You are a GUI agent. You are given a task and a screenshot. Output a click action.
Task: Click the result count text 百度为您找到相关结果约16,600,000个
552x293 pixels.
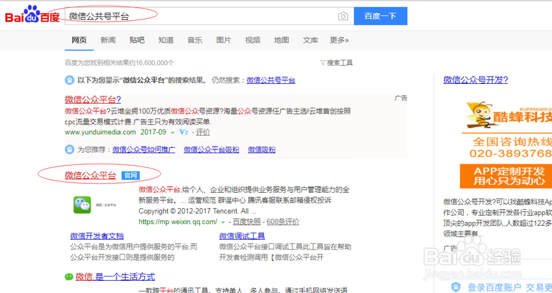(x=119, y=63)
